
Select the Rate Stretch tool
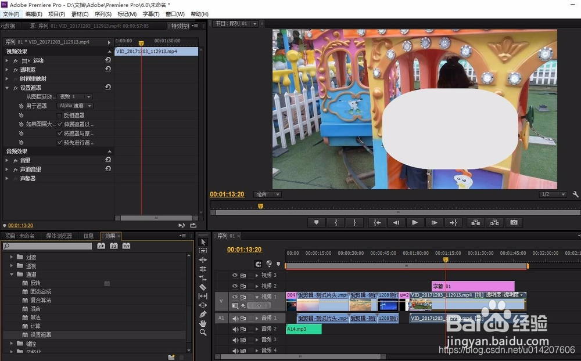[203, 277]
